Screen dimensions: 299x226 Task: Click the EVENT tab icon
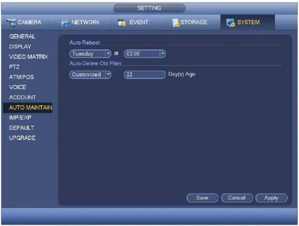click(x=122, y=23)
